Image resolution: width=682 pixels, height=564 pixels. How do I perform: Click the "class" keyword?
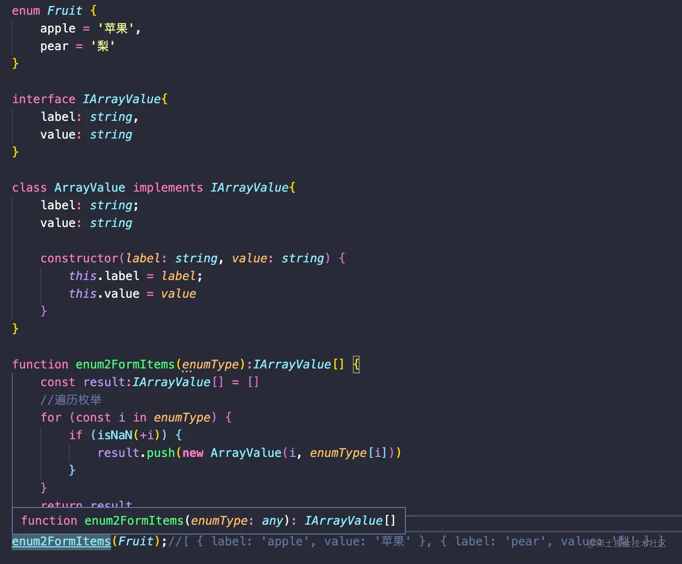tap(29, 187)
